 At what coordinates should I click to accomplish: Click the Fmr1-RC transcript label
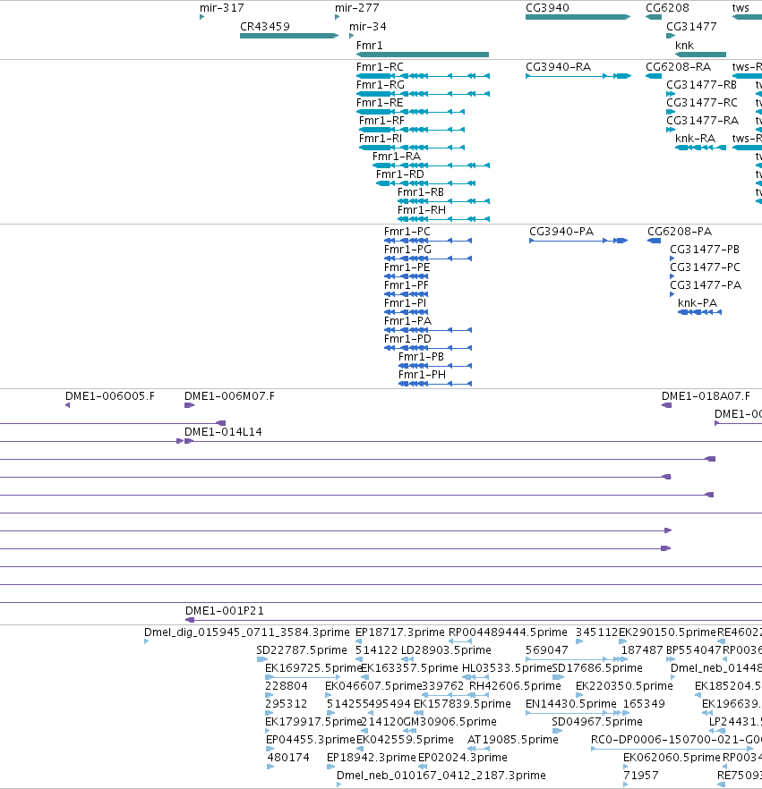380,67
